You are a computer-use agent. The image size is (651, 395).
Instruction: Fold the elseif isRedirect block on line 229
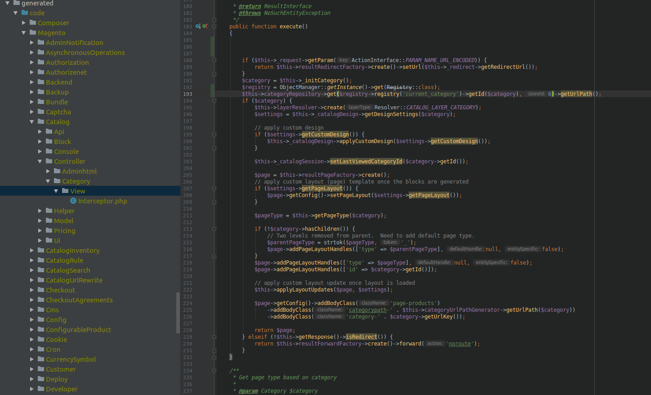pos(214,337)
